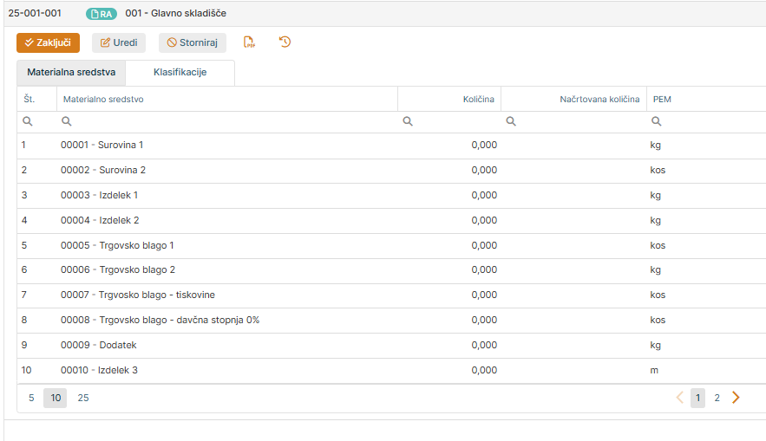Click search icon under PEM column
766x441 pixels.
pyautogui.click(x=657, y=122)
